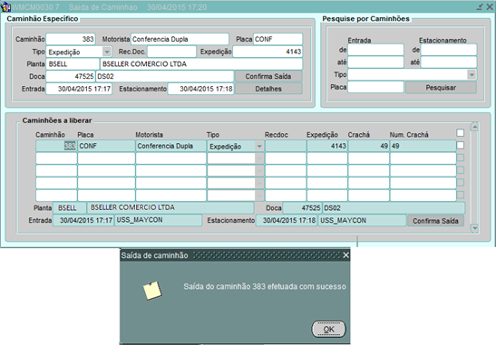Open Detalhes for the specific truck
Image resolution: width=496 pixels, height=345 pixels.
(268, 89)
